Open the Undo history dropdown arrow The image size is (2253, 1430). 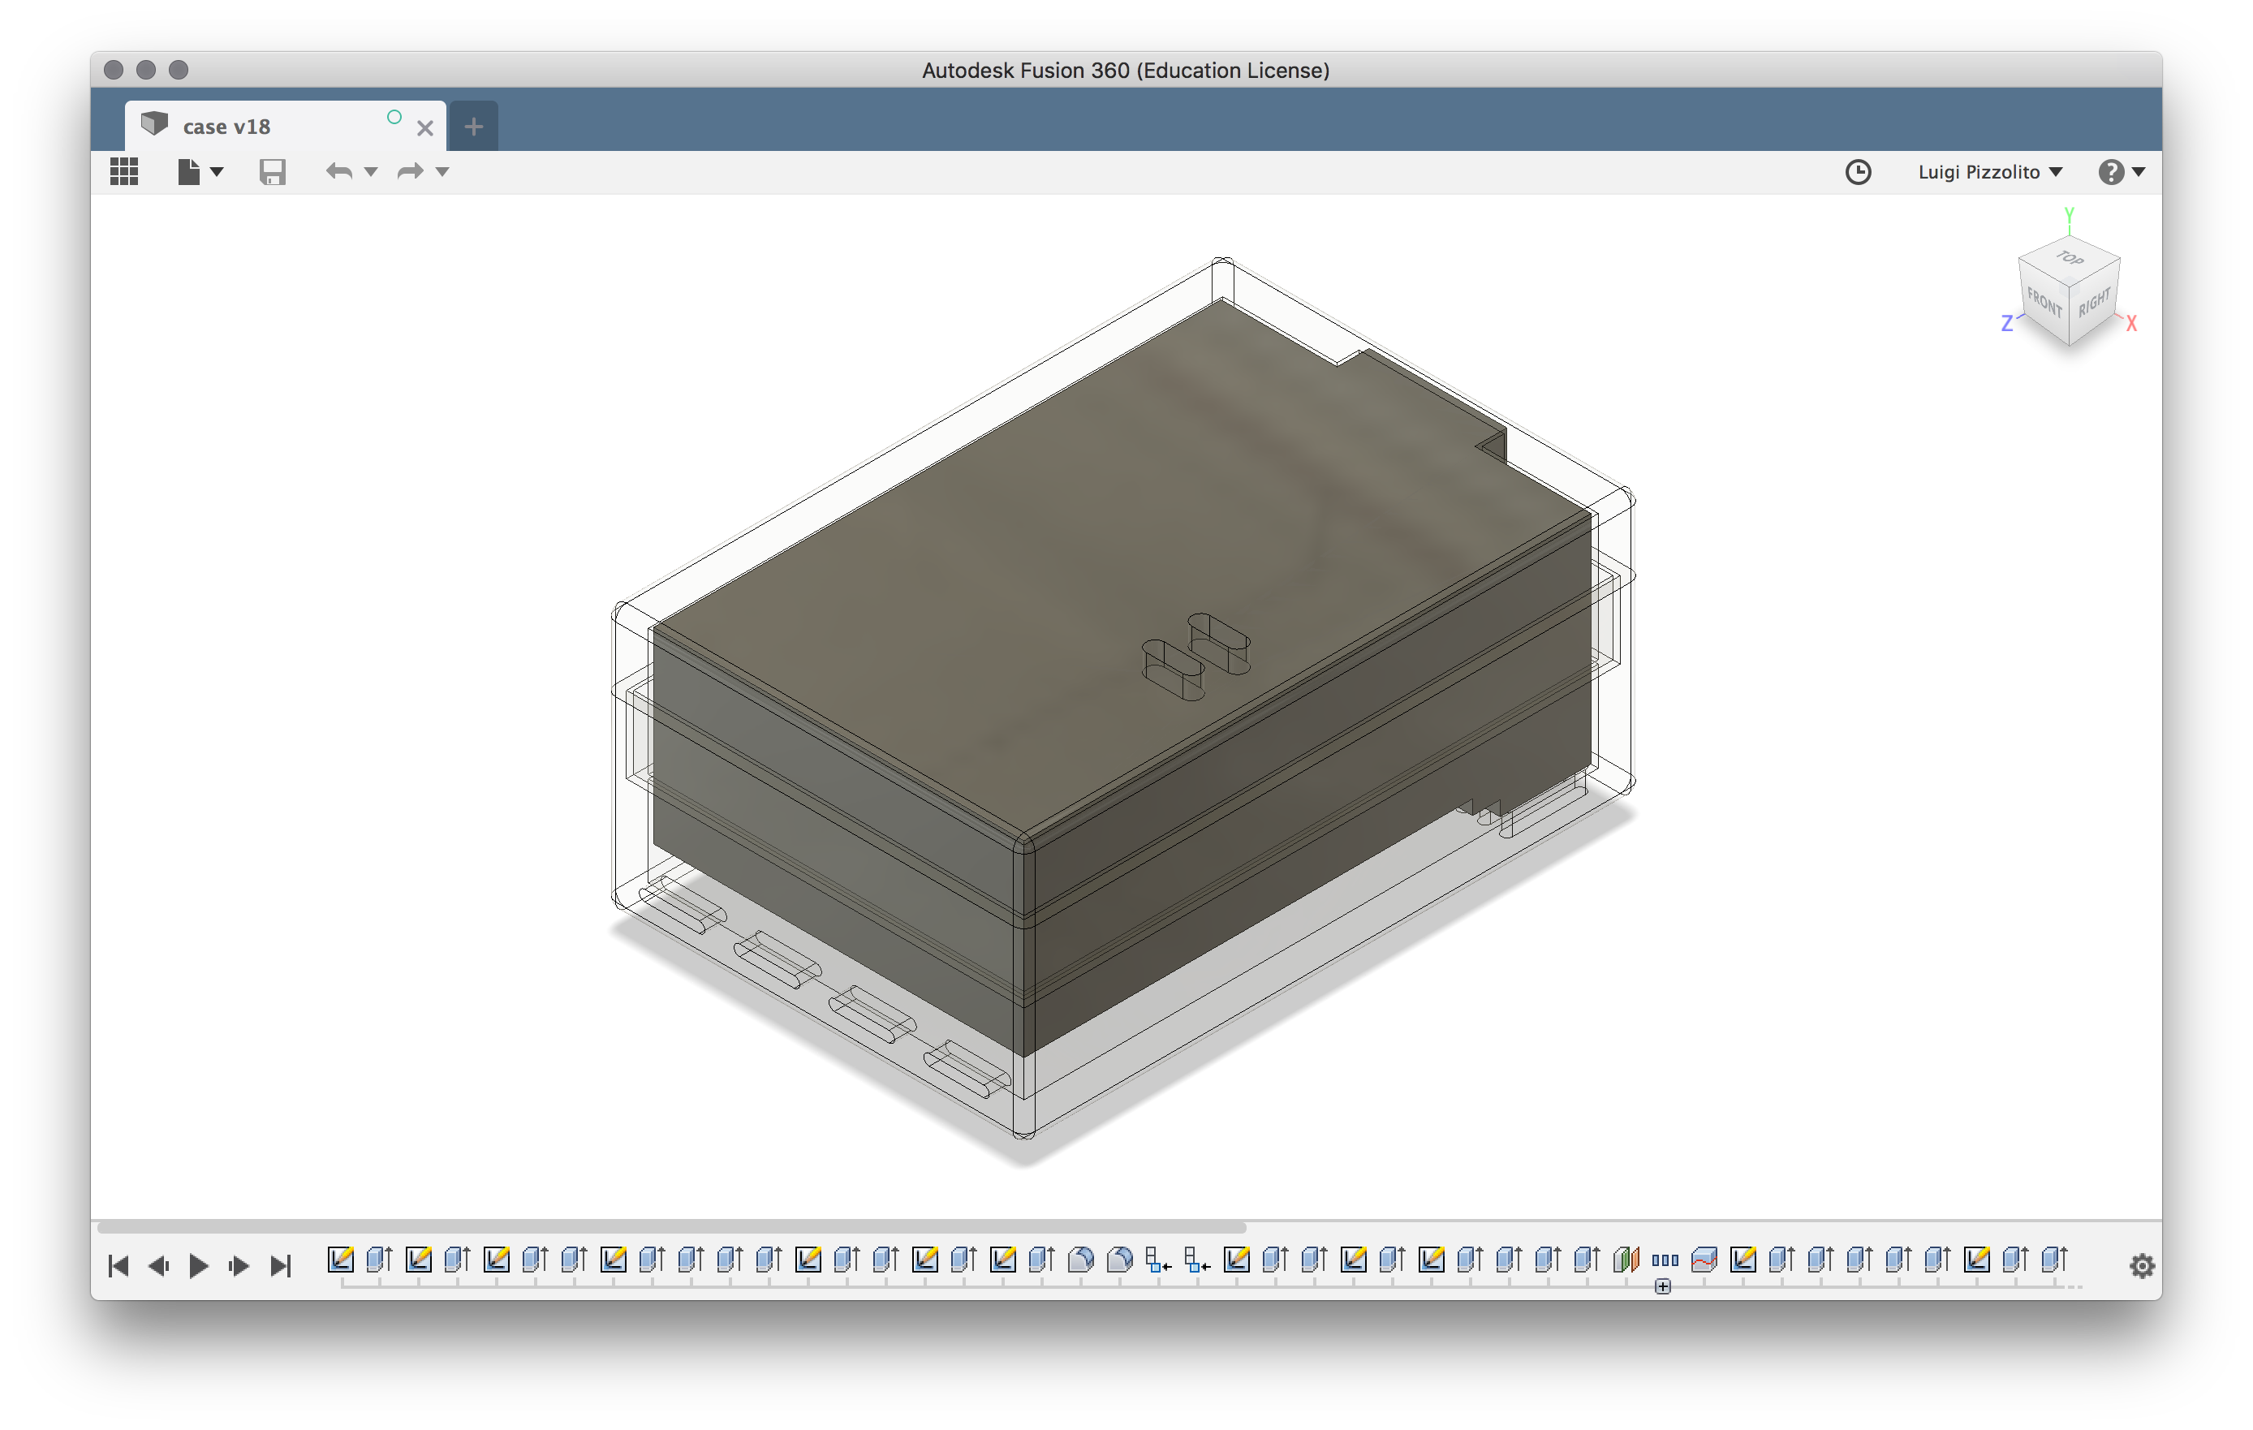[x=372, y=173]
